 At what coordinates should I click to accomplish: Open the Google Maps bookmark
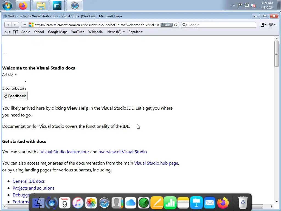pos(58,32)
